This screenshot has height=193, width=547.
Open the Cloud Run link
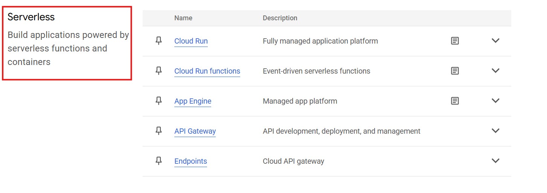191,41
